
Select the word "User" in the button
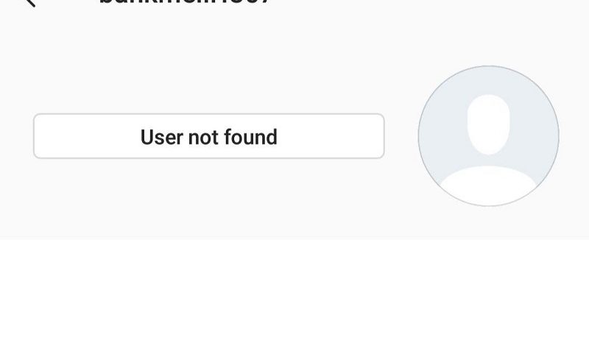pyautogui.click(x=161, y=137)
